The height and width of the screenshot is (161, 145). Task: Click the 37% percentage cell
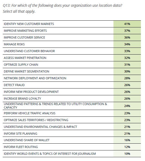127,31
